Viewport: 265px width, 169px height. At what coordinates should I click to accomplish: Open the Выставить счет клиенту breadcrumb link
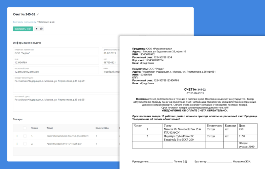[x=24, y=22]
